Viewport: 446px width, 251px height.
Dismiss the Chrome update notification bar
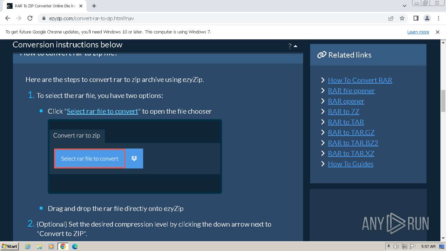tap(438, 32)
